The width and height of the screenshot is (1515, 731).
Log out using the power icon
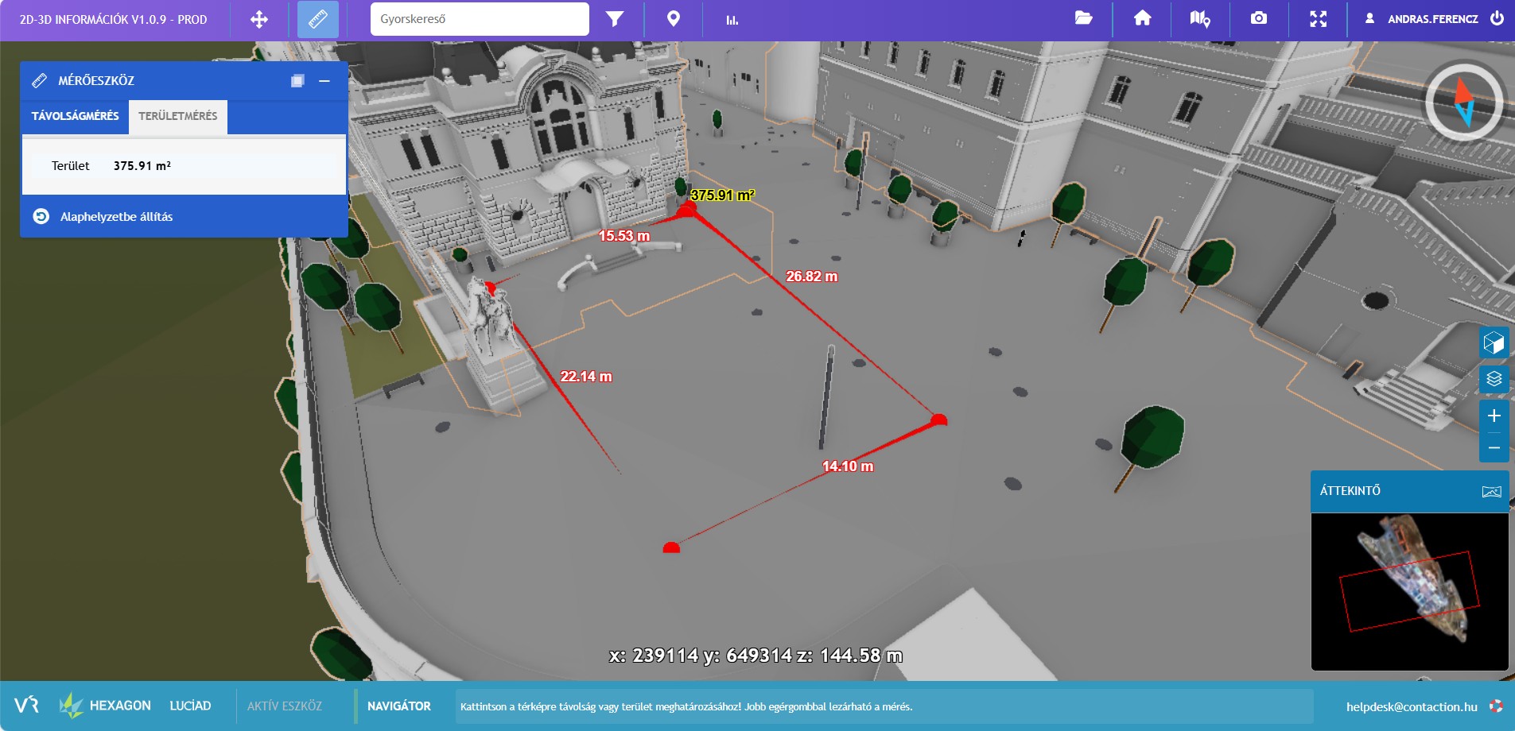[x=1497, y=18]
